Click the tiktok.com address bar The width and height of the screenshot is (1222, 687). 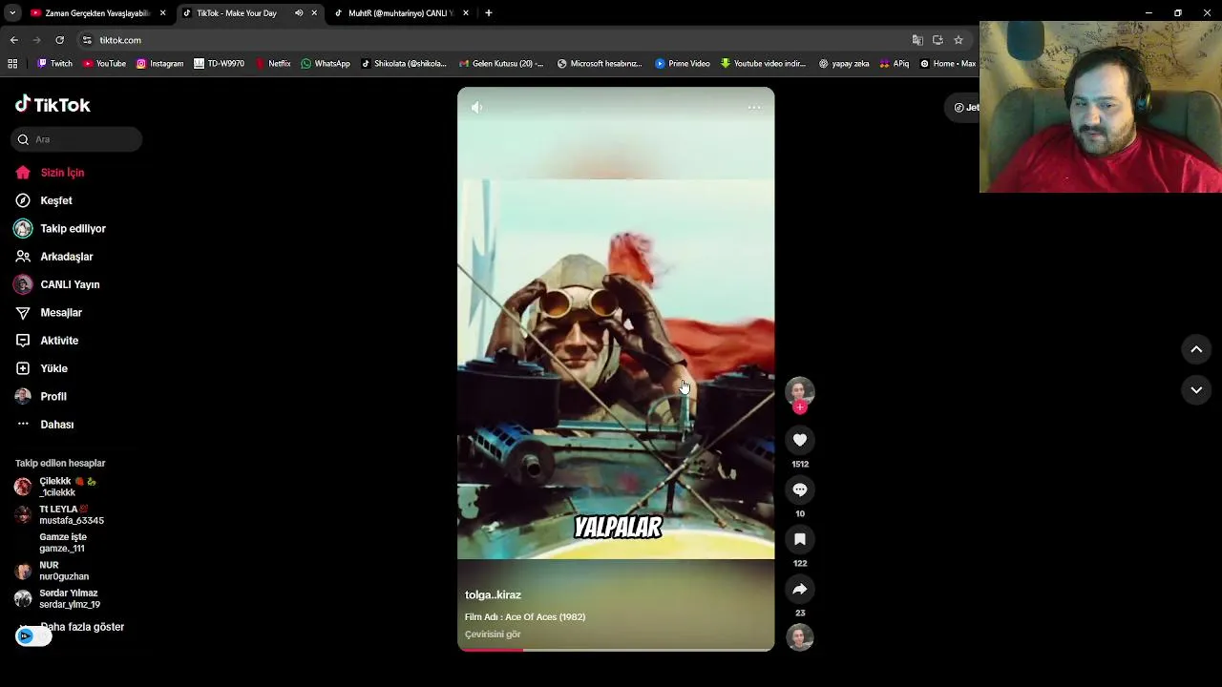click(x=496, y=40)
